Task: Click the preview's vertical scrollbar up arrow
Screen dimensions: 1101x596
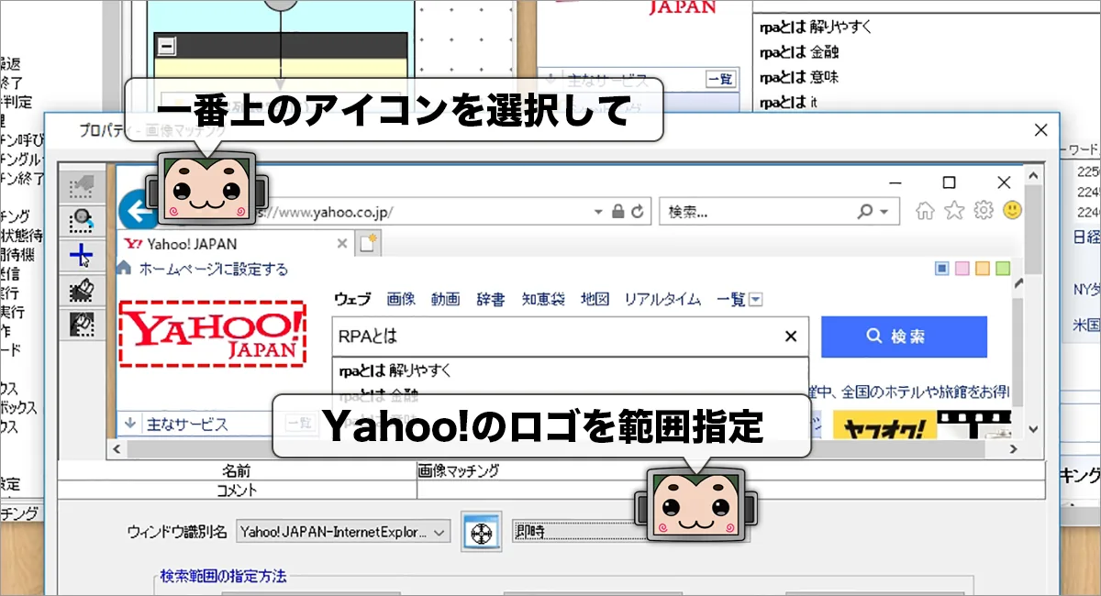Action: coord(1033,174)
